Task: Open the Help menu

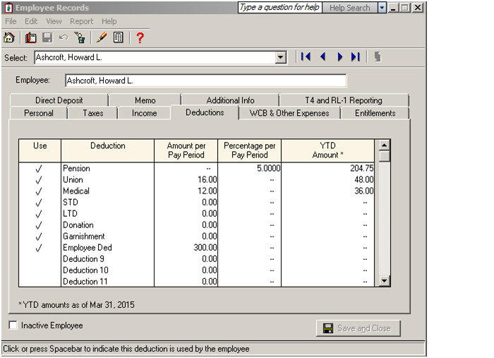Action: (x=109, y=21)
